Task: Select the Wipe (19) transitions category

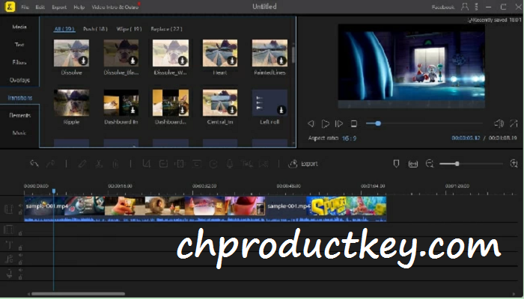Action: 129,29
